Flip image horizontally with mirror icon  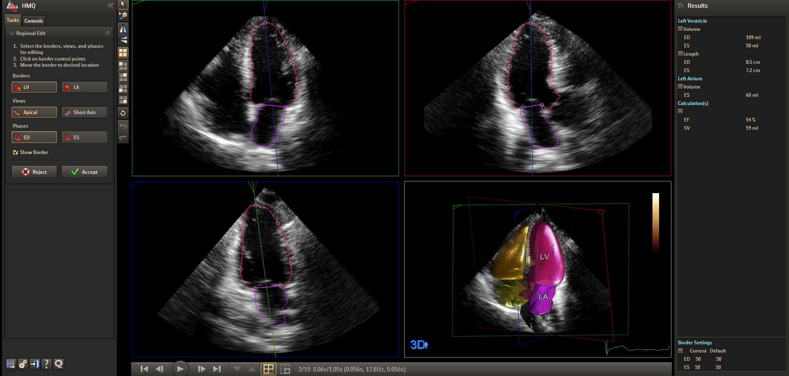[123, 29]
